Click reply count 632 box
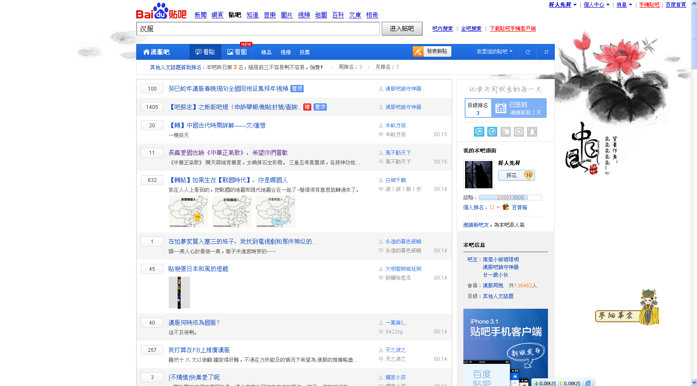 [152, 180]
